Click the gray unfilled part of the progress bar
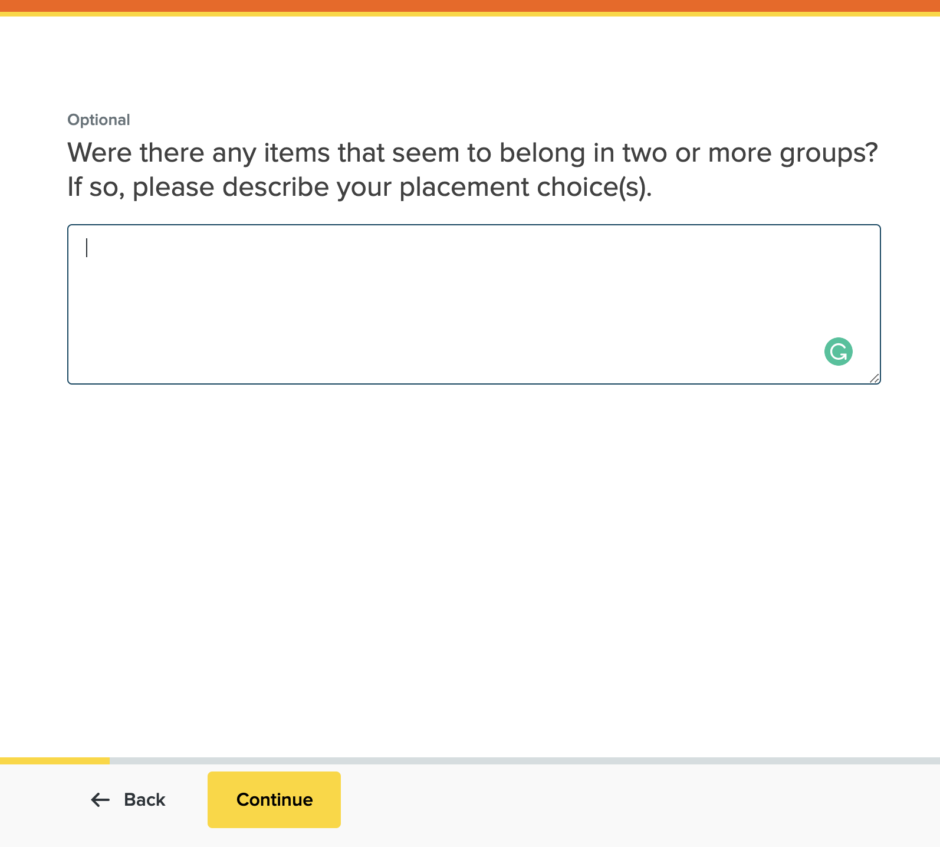 pos(525,761)
